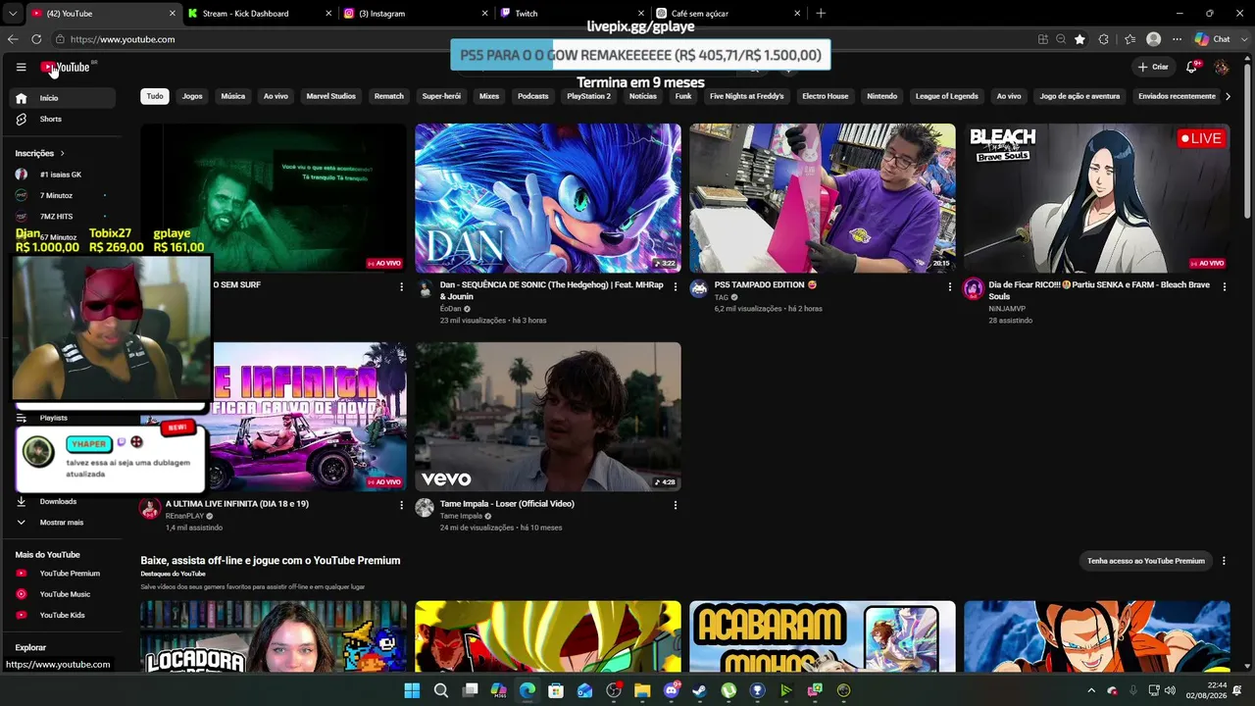
Task: Open the #1 isaias GK subscription
Action: click(x=63, y=175)
